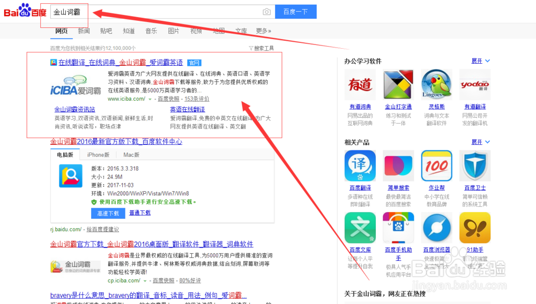
Task: Open the 金山词霸资讯站 sublink
Action: 75,109
